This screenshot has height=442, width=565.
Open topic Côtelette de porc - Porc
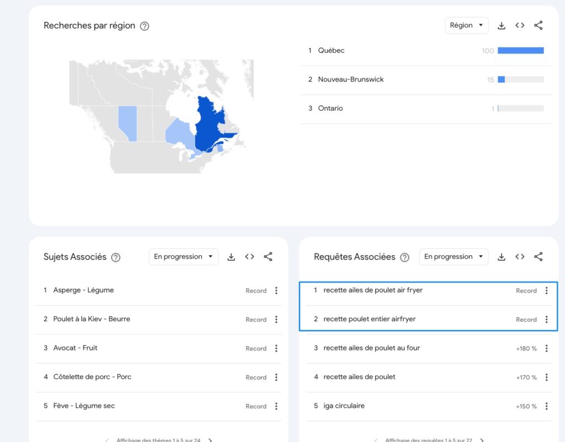[92, 377]
